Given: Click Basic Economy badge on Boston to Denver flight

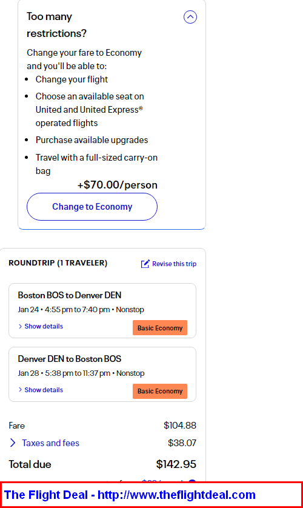Looking at the screenshot, I should 160,328.
